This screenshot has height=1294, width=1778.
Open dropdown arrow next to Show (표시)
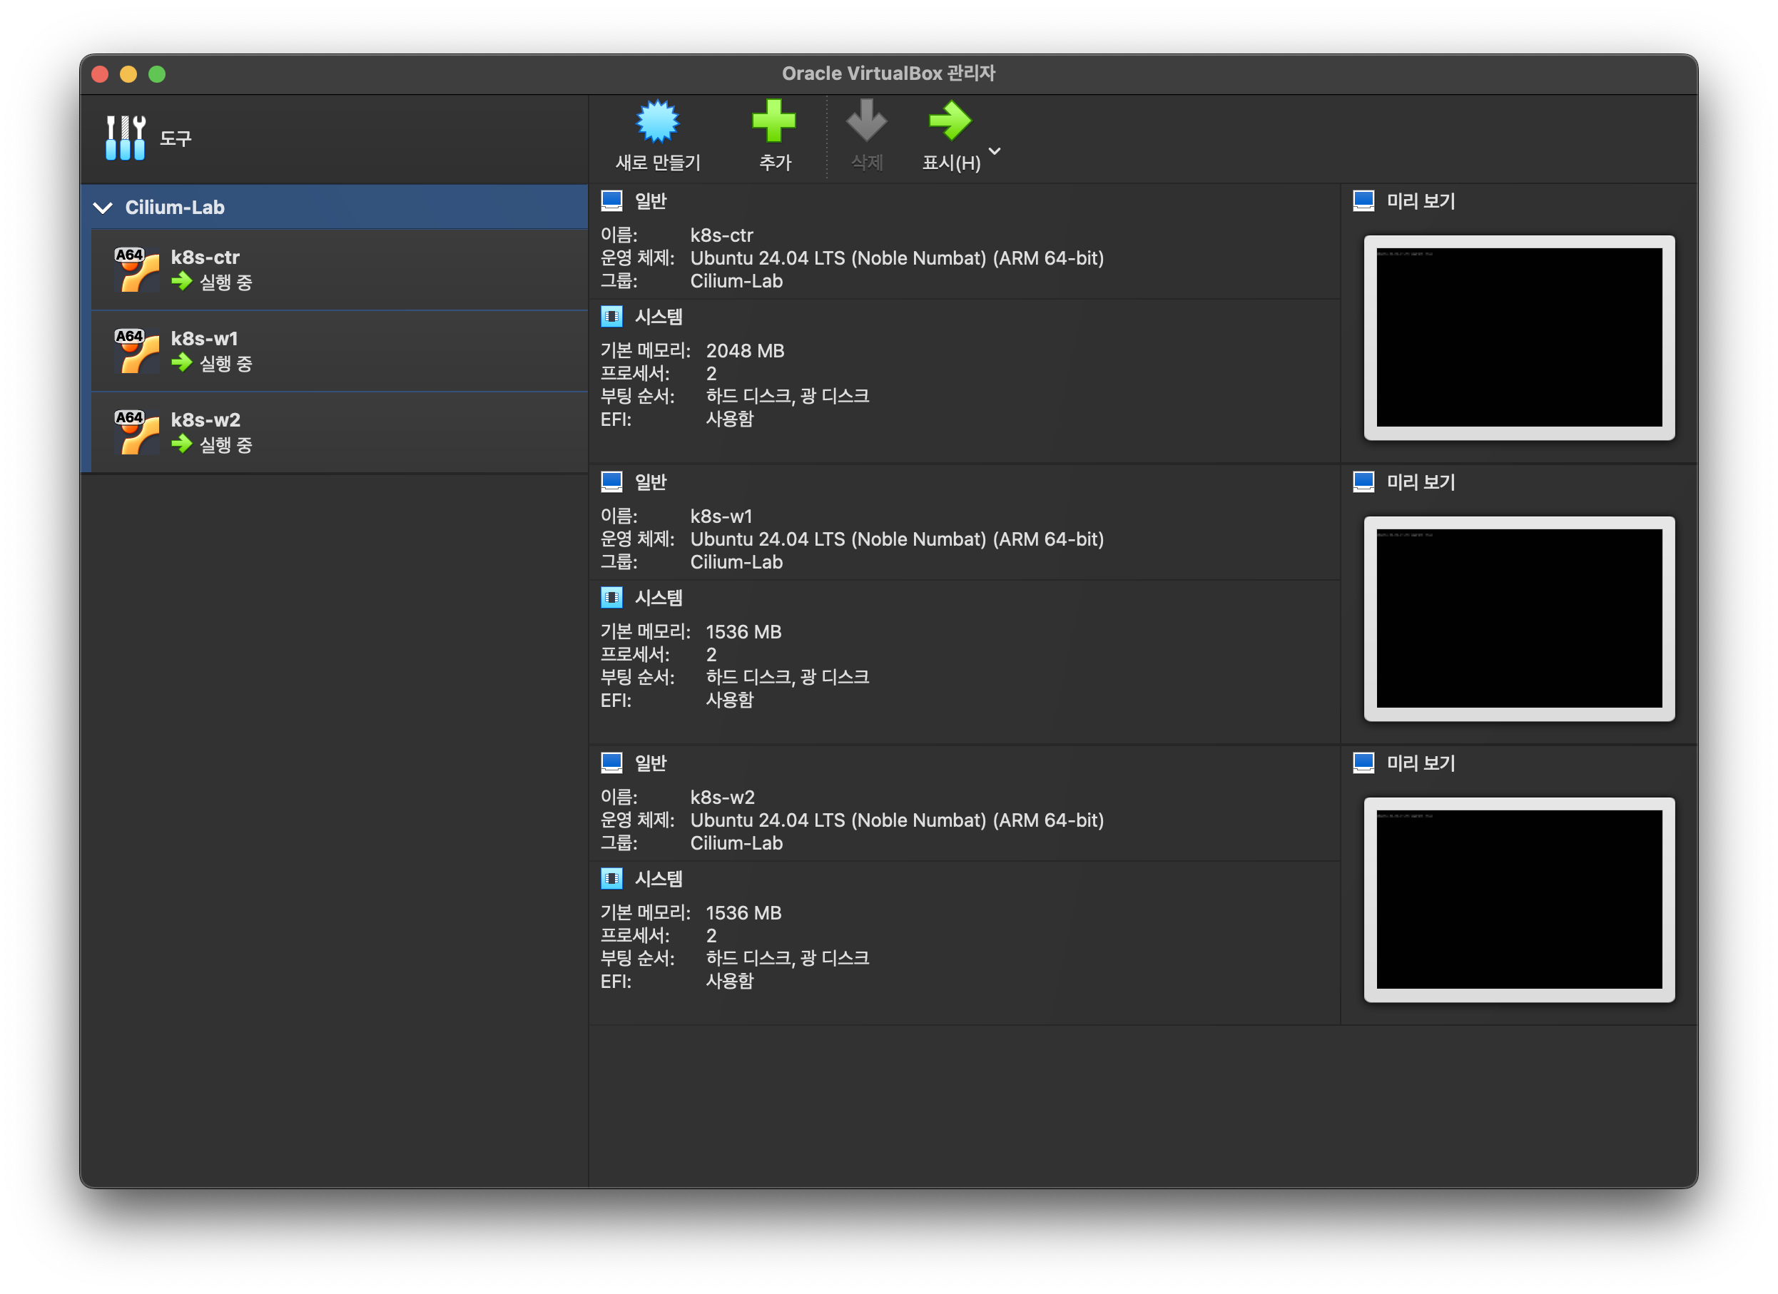(994, 151)
